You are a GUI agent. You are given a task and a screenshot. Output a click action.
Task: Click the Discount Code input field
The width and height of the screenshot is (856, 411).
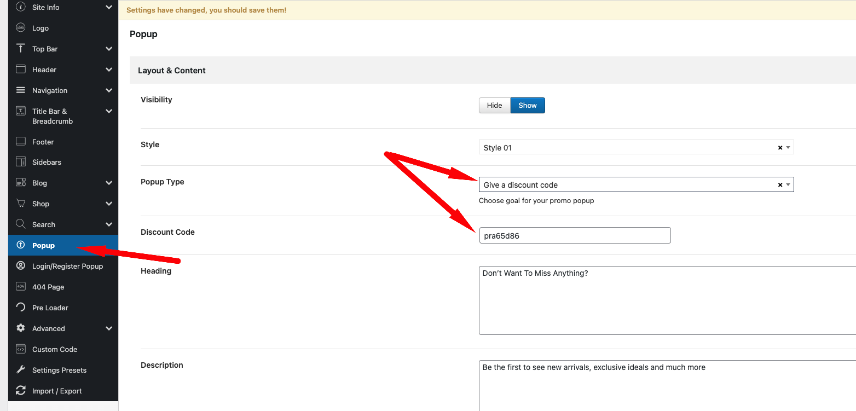click(x=575, y=236)
